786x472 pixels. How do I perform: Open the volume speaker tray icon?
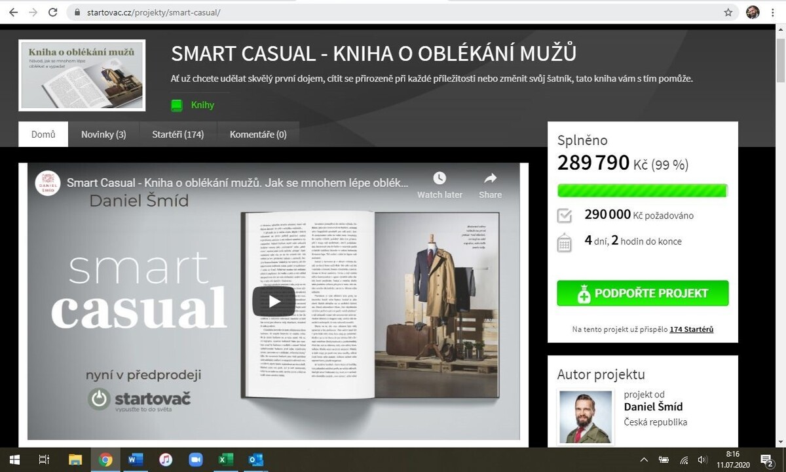click(703, 460)
